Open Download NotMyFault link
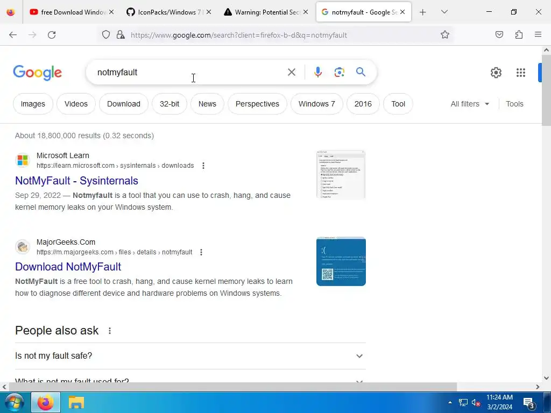The width and height of the screenshot is (551, 413). (x=68, y=267)
